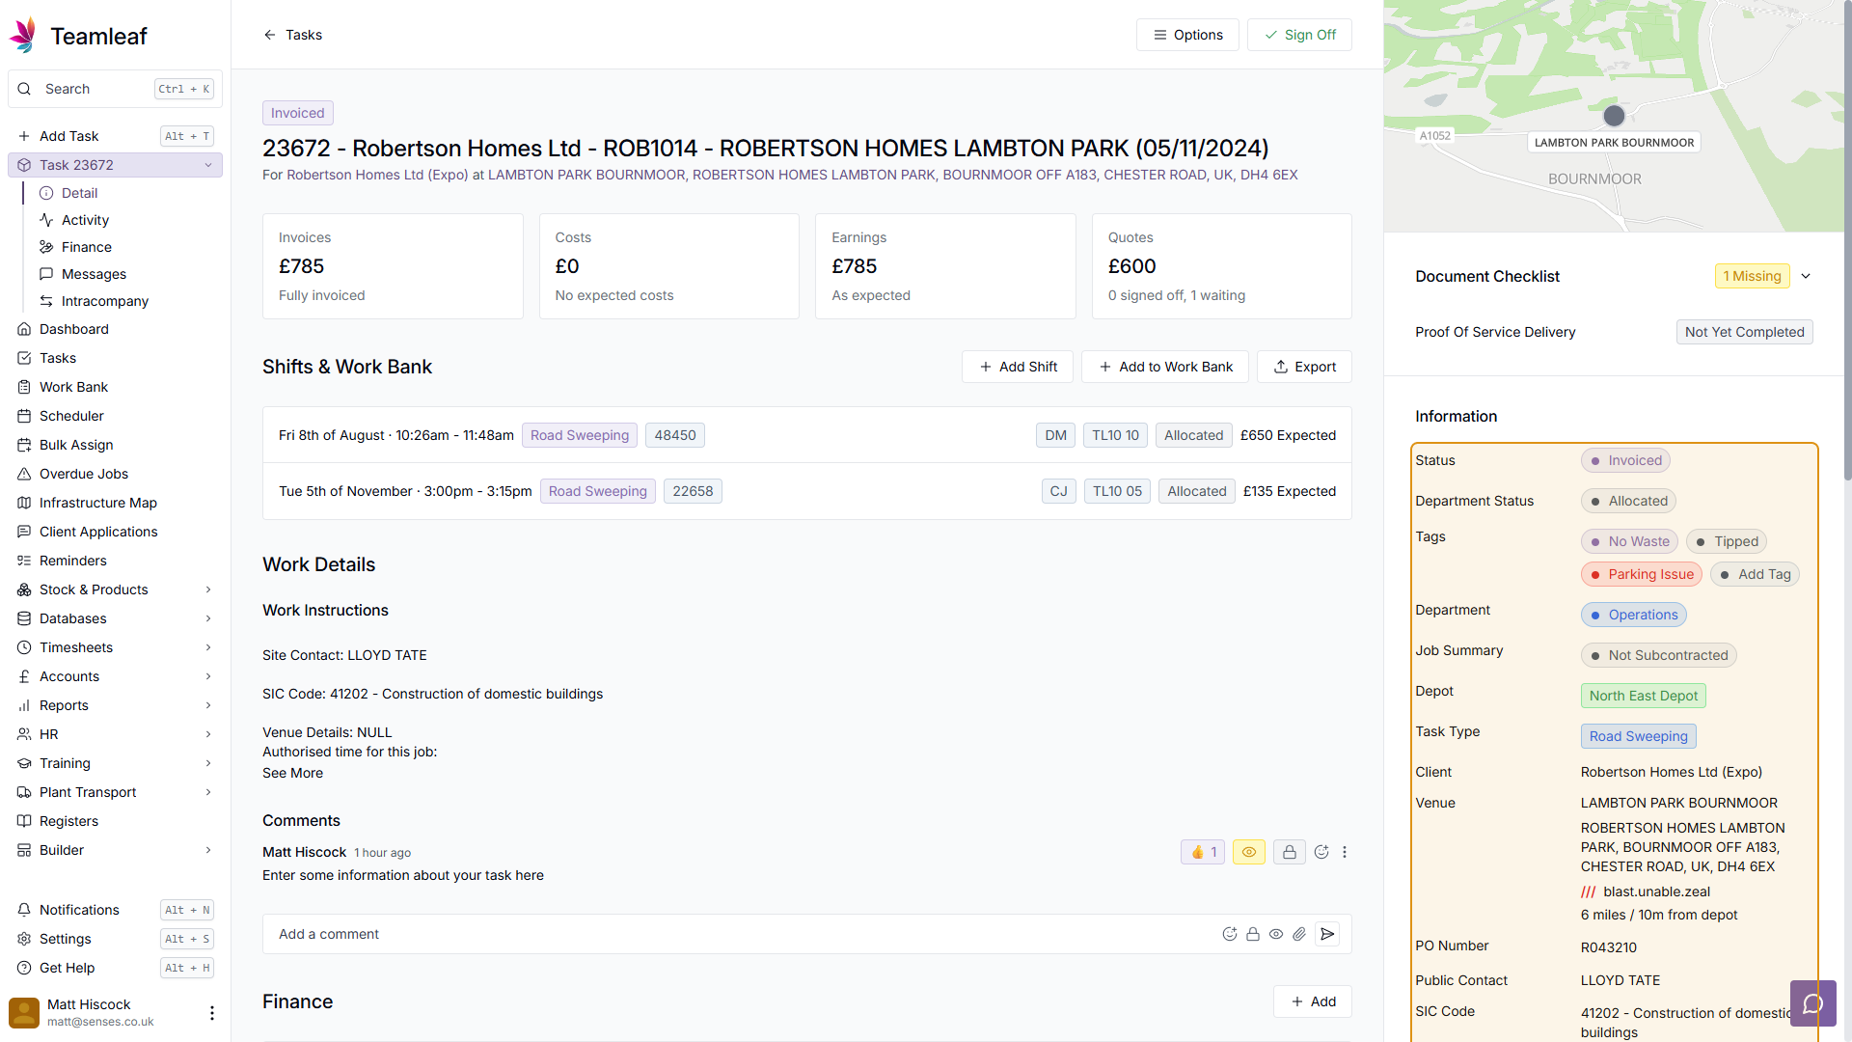Viewport: 1852px width, 1042px height.
Task: Click See More in work instructions
Action: tap(292, 773)
